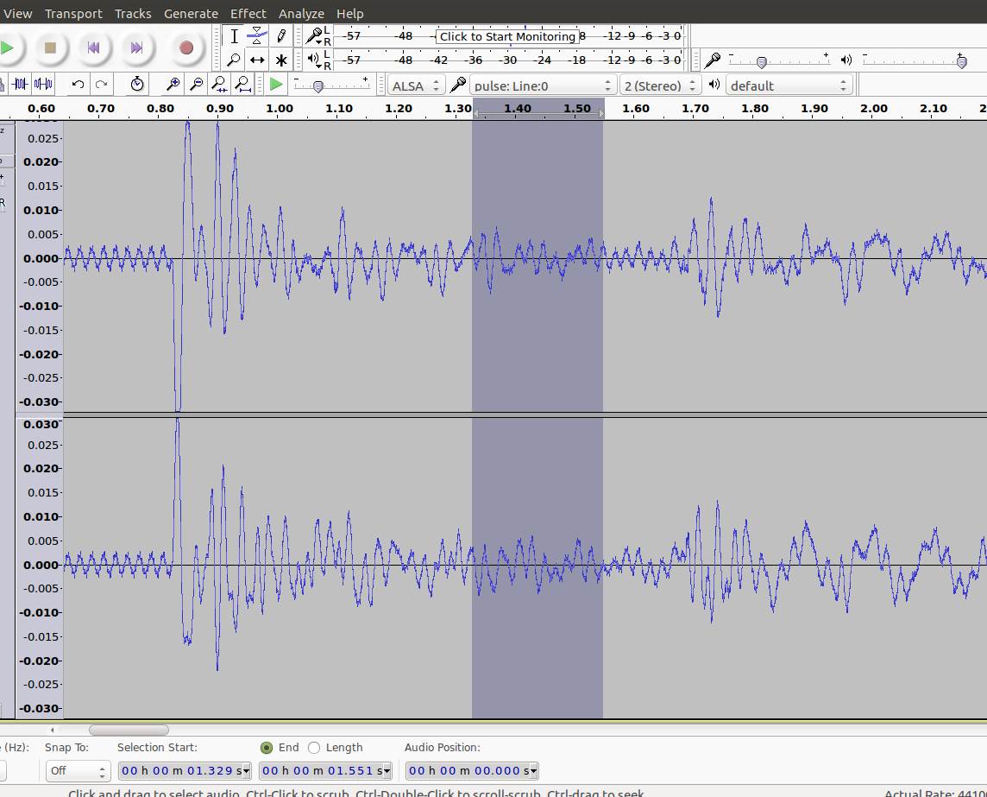Select the Envelope tool
Viewport: 987px width, 797px height.
coord(257,36)
